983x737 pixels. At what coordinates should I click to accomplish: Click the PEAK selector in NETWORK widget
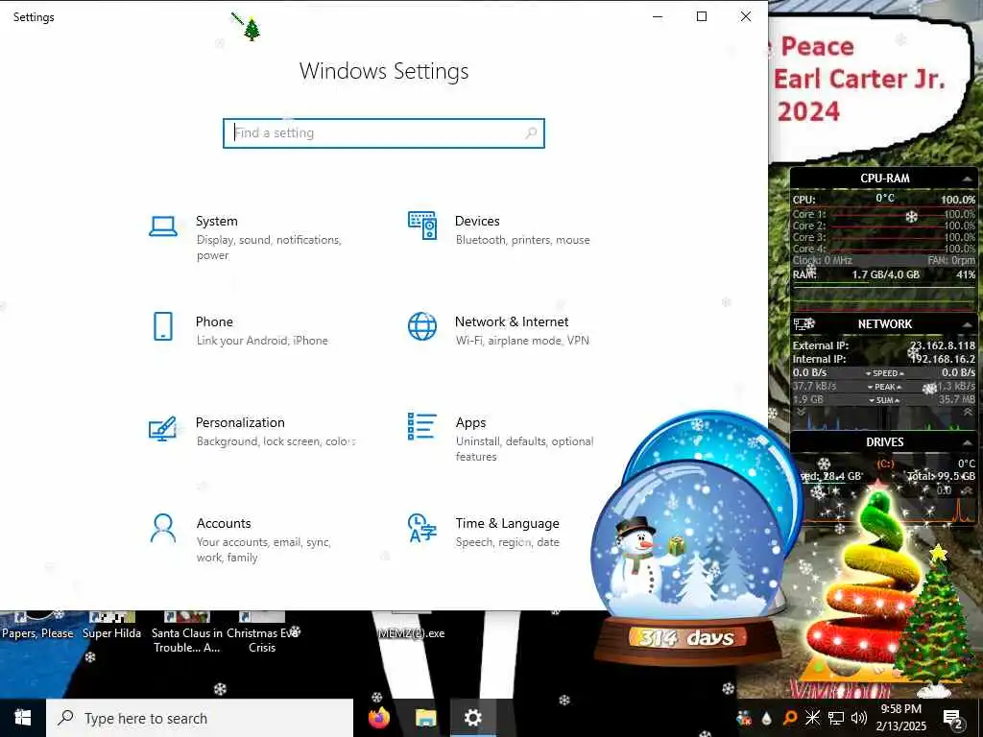coord(884,387)
